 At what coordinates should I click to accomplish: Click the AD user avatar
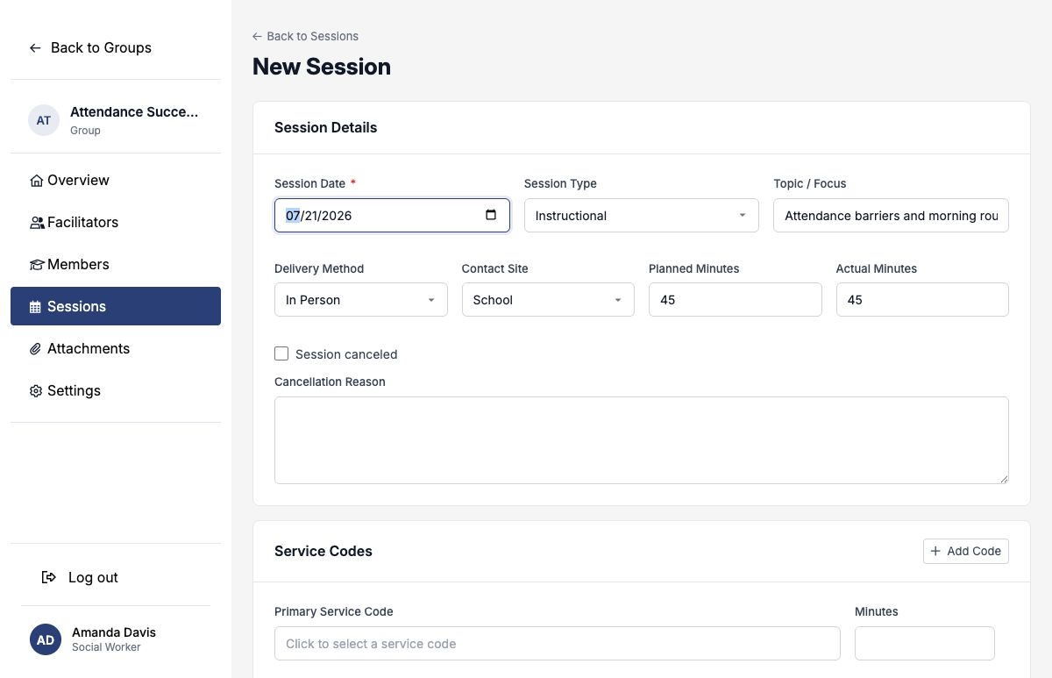pos(46,639)
